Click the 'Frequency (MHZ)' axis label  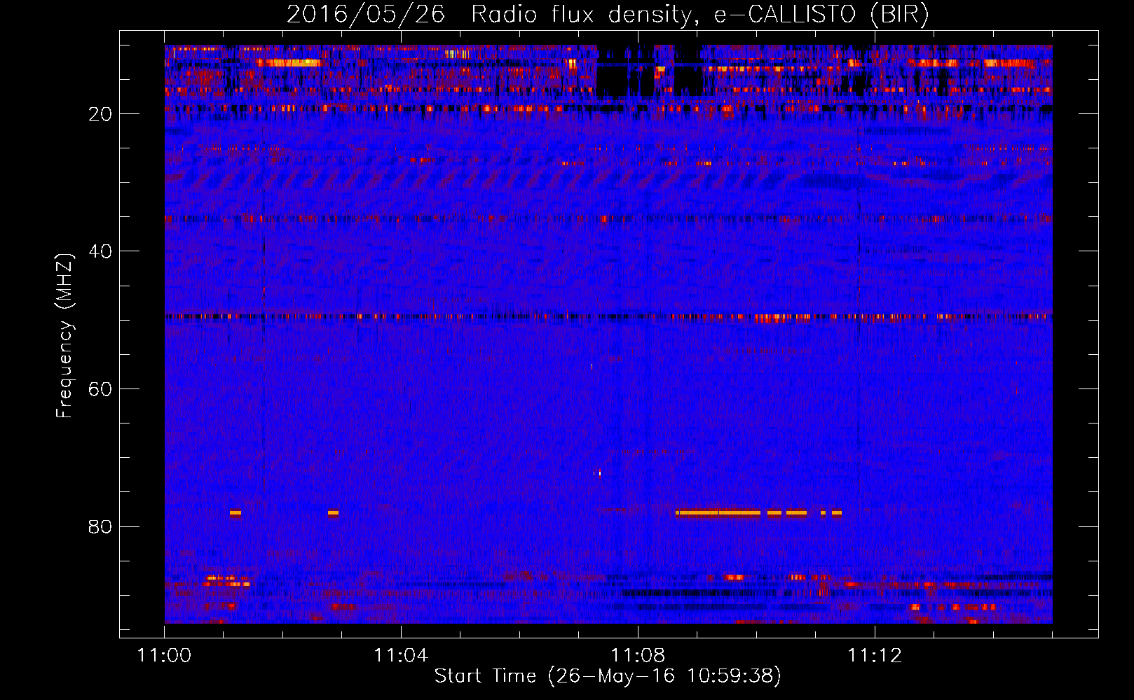pos(64,336)
